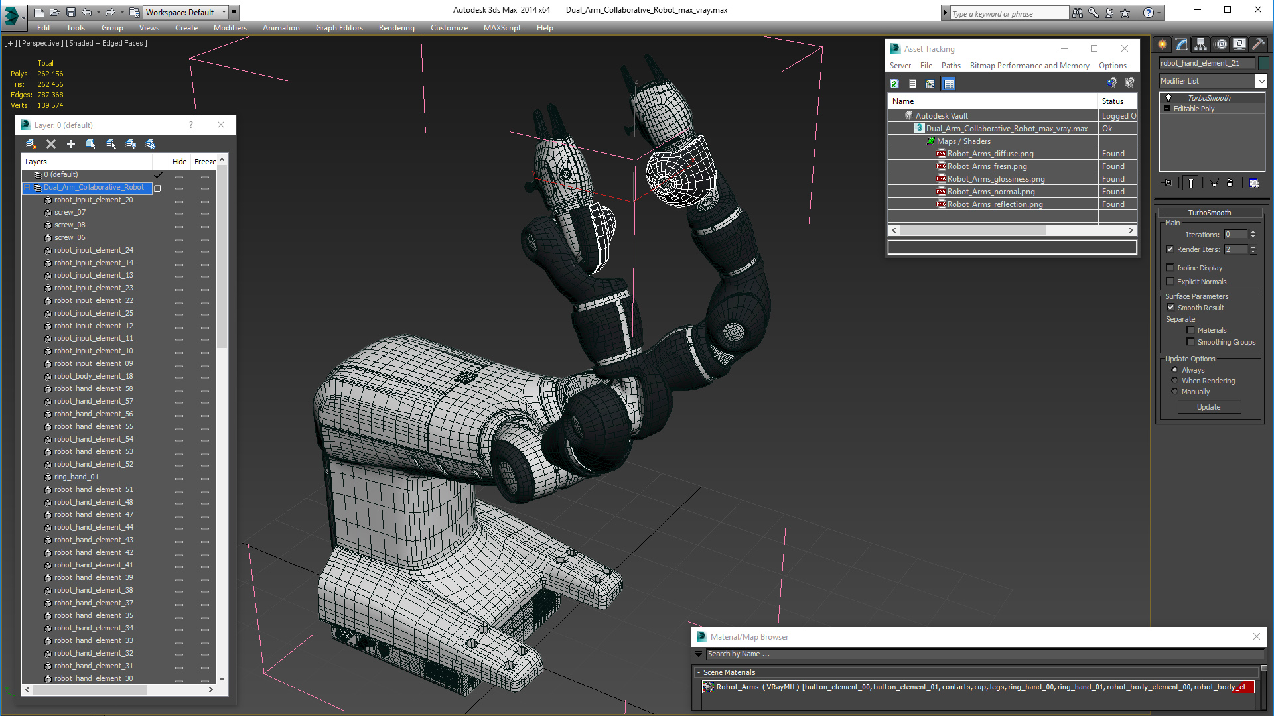Open the Utilities hammer tab
The height and width of the screenshot is (716, 1274).
[x=1258, y=44]
